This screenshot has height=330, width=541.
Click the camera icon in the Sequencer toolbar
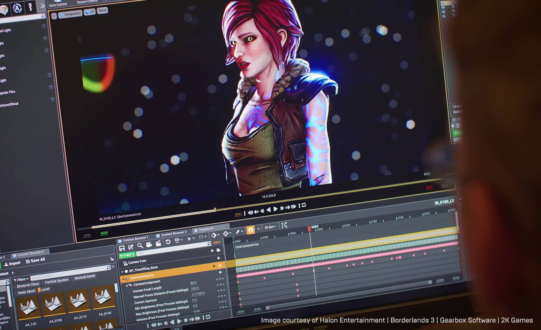(149, 245)
